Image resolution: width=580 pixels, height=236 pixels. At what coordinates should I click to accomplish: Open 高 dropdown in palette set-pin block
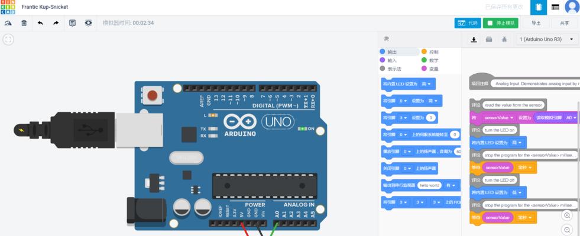tap(433, 101)
